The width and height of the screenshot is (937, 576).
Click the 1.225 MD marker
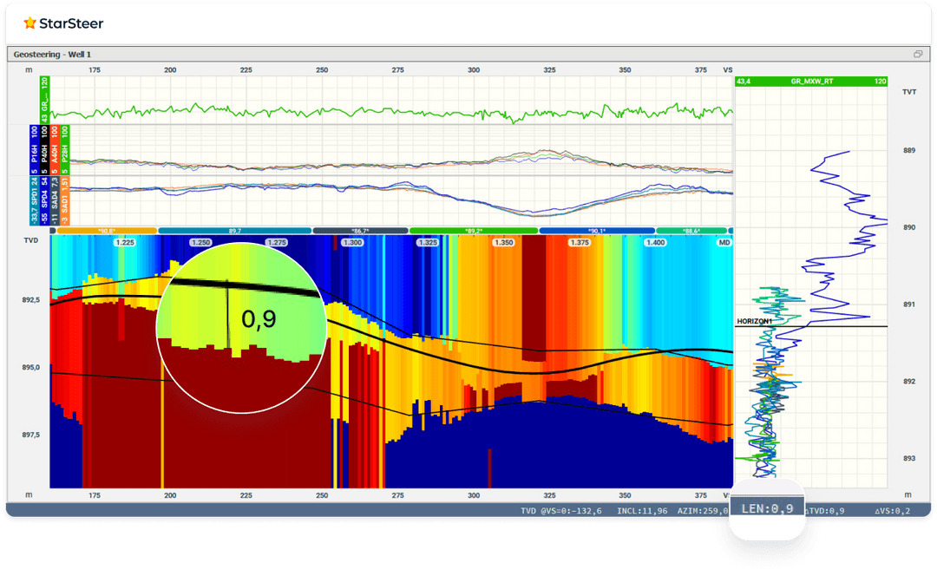(x=125, y=243)
